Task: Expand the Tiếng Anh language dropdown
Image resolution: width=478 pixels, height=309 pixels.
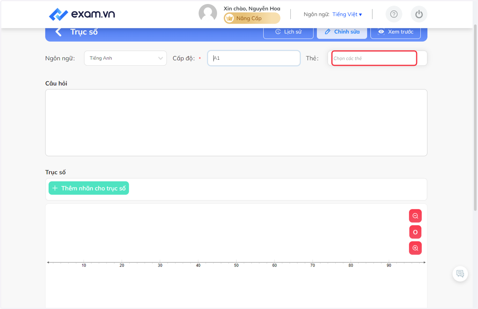Action: 125,58
